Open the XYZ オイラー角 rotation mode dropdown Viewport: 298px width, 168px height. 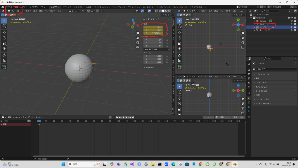coord(156,49)
